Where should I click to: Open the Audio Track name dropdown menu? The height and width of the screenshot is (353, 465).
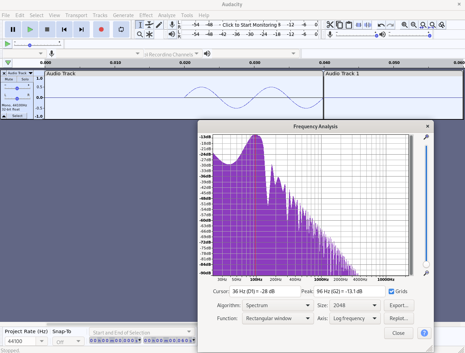[20, 73]
